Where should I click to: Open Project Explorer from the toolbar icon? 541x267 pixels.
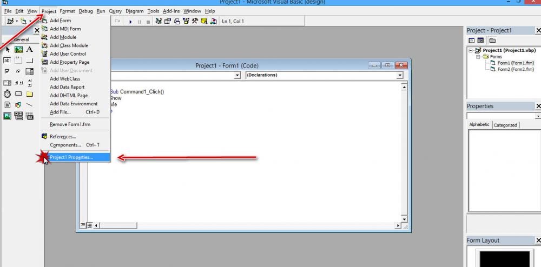[158, 21]
